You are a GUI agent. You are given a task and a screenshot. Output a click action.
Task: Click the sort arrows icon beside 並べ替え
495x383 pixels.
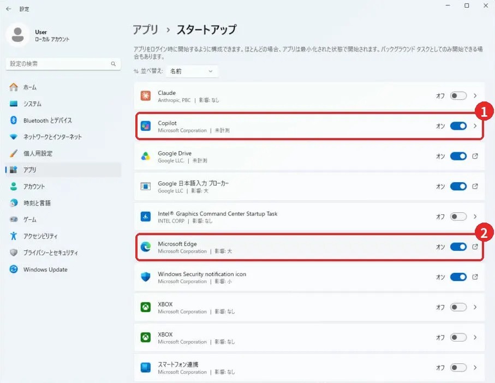click(x=136, y=71)
